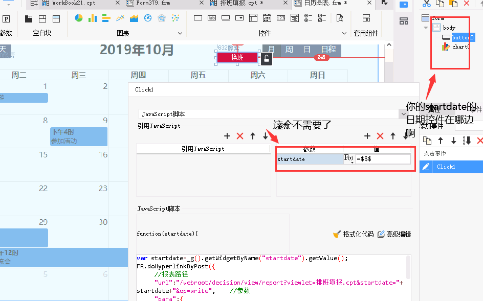
Task: Insert a radio button group widget
Action: [309, 18]
